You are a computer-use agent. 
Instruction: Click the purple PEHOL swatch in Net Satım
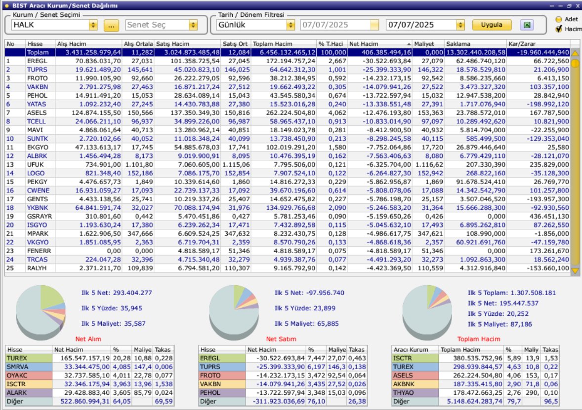(x=222, y=393)
